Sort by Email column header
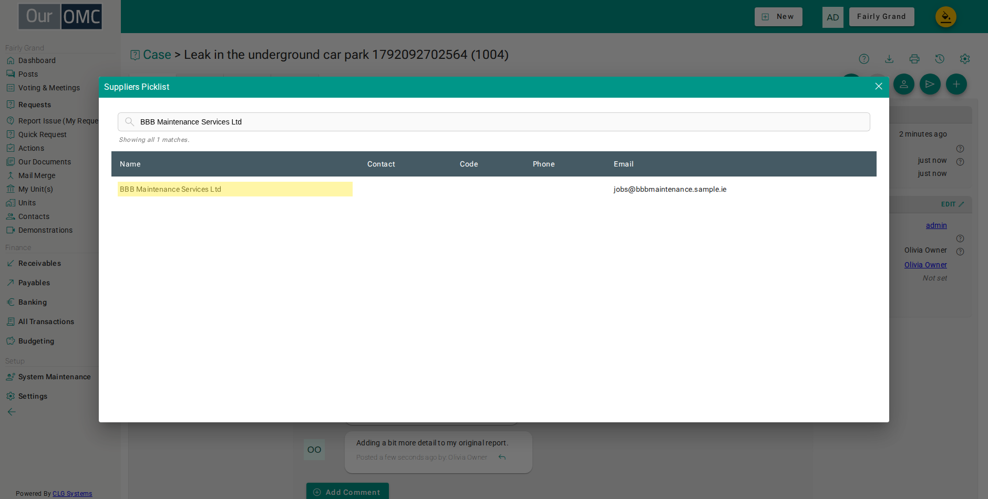Image resolution: width=988 pixels, height=499 pixels. tap(623, 164)
